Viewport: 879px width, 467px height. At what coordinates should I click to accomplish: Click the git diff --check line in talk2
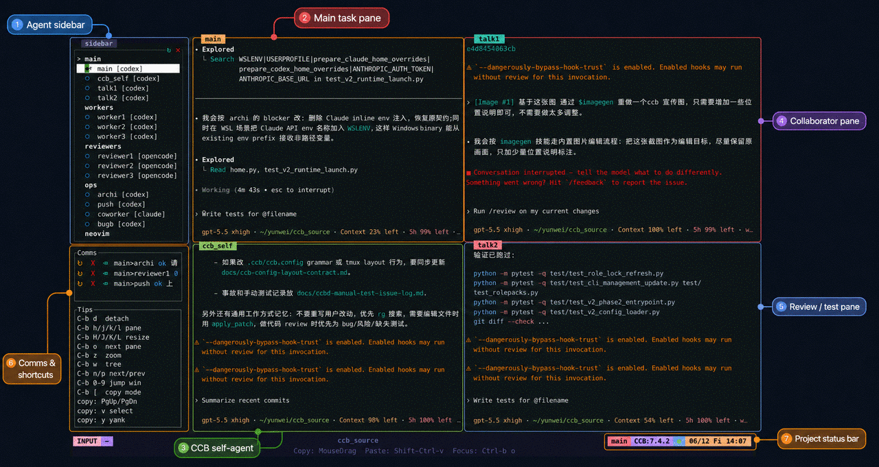(x=511, y=322)
